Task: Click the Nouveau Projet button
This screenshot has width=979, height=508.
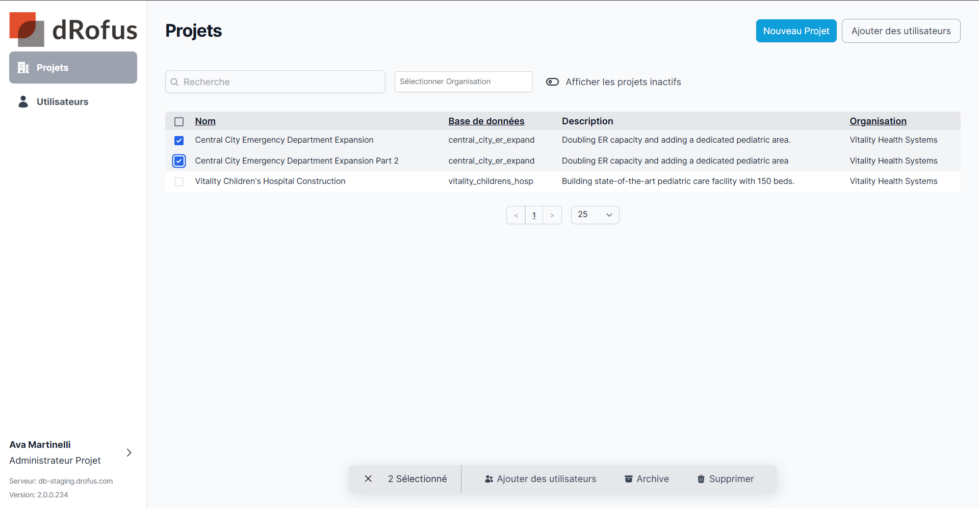Action: (x=796, y=31)
